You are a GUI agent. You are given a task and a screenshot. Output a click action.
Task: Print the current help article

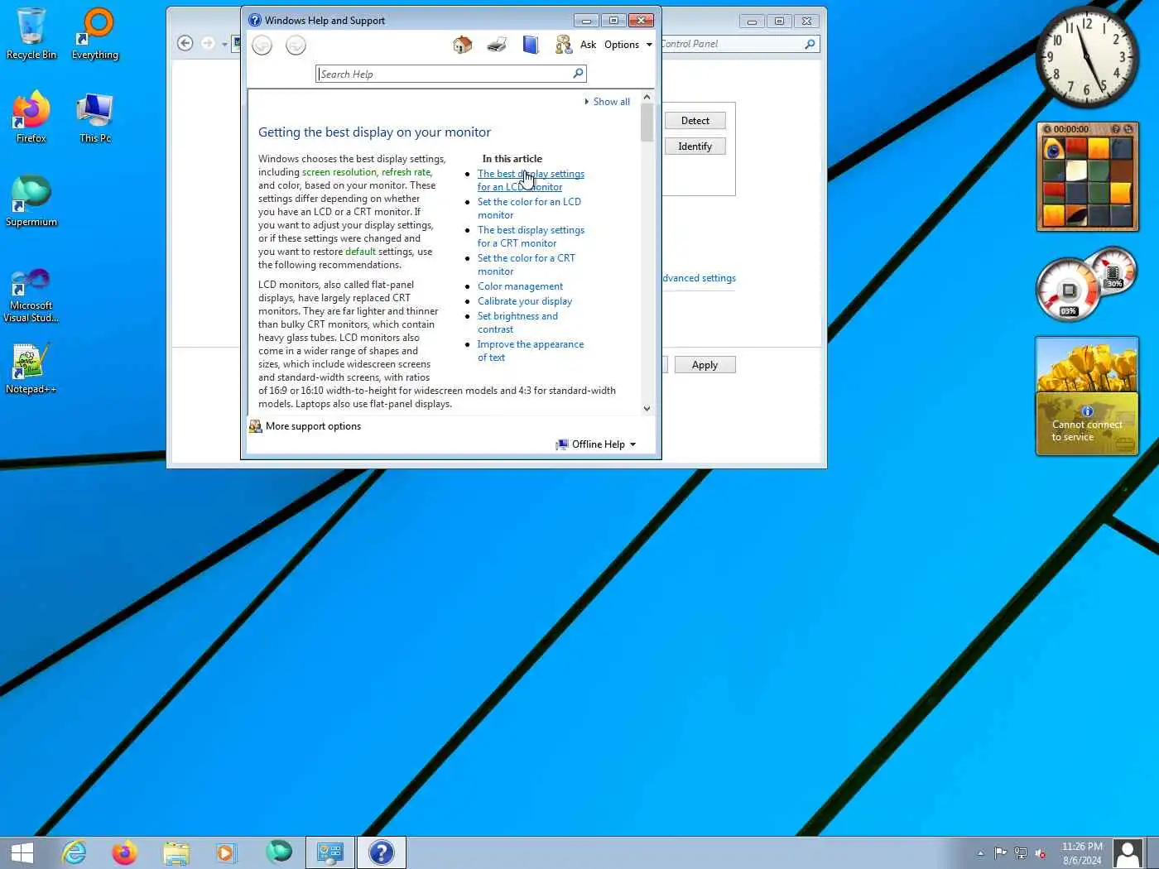pyautogui.click(x=497, y=45)
